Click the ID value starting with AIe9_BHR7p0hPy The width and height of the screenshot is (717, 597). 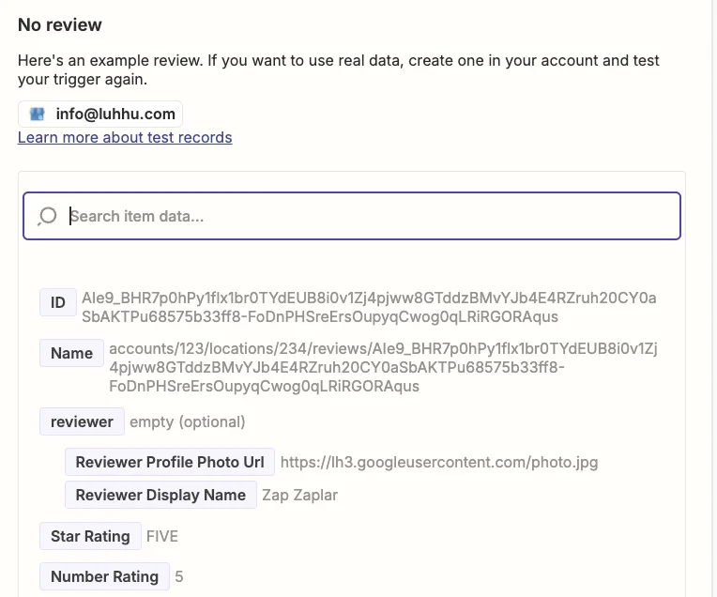point(369,308)
